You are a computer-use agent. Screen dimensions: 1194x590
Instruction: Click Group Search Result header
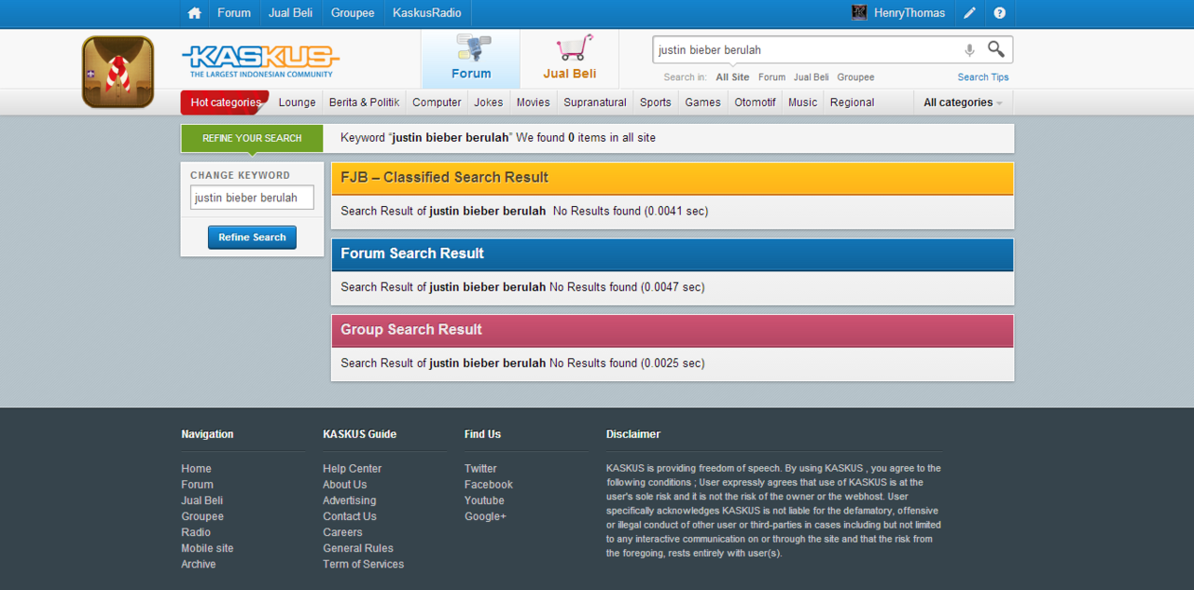[x=673, y=331]
